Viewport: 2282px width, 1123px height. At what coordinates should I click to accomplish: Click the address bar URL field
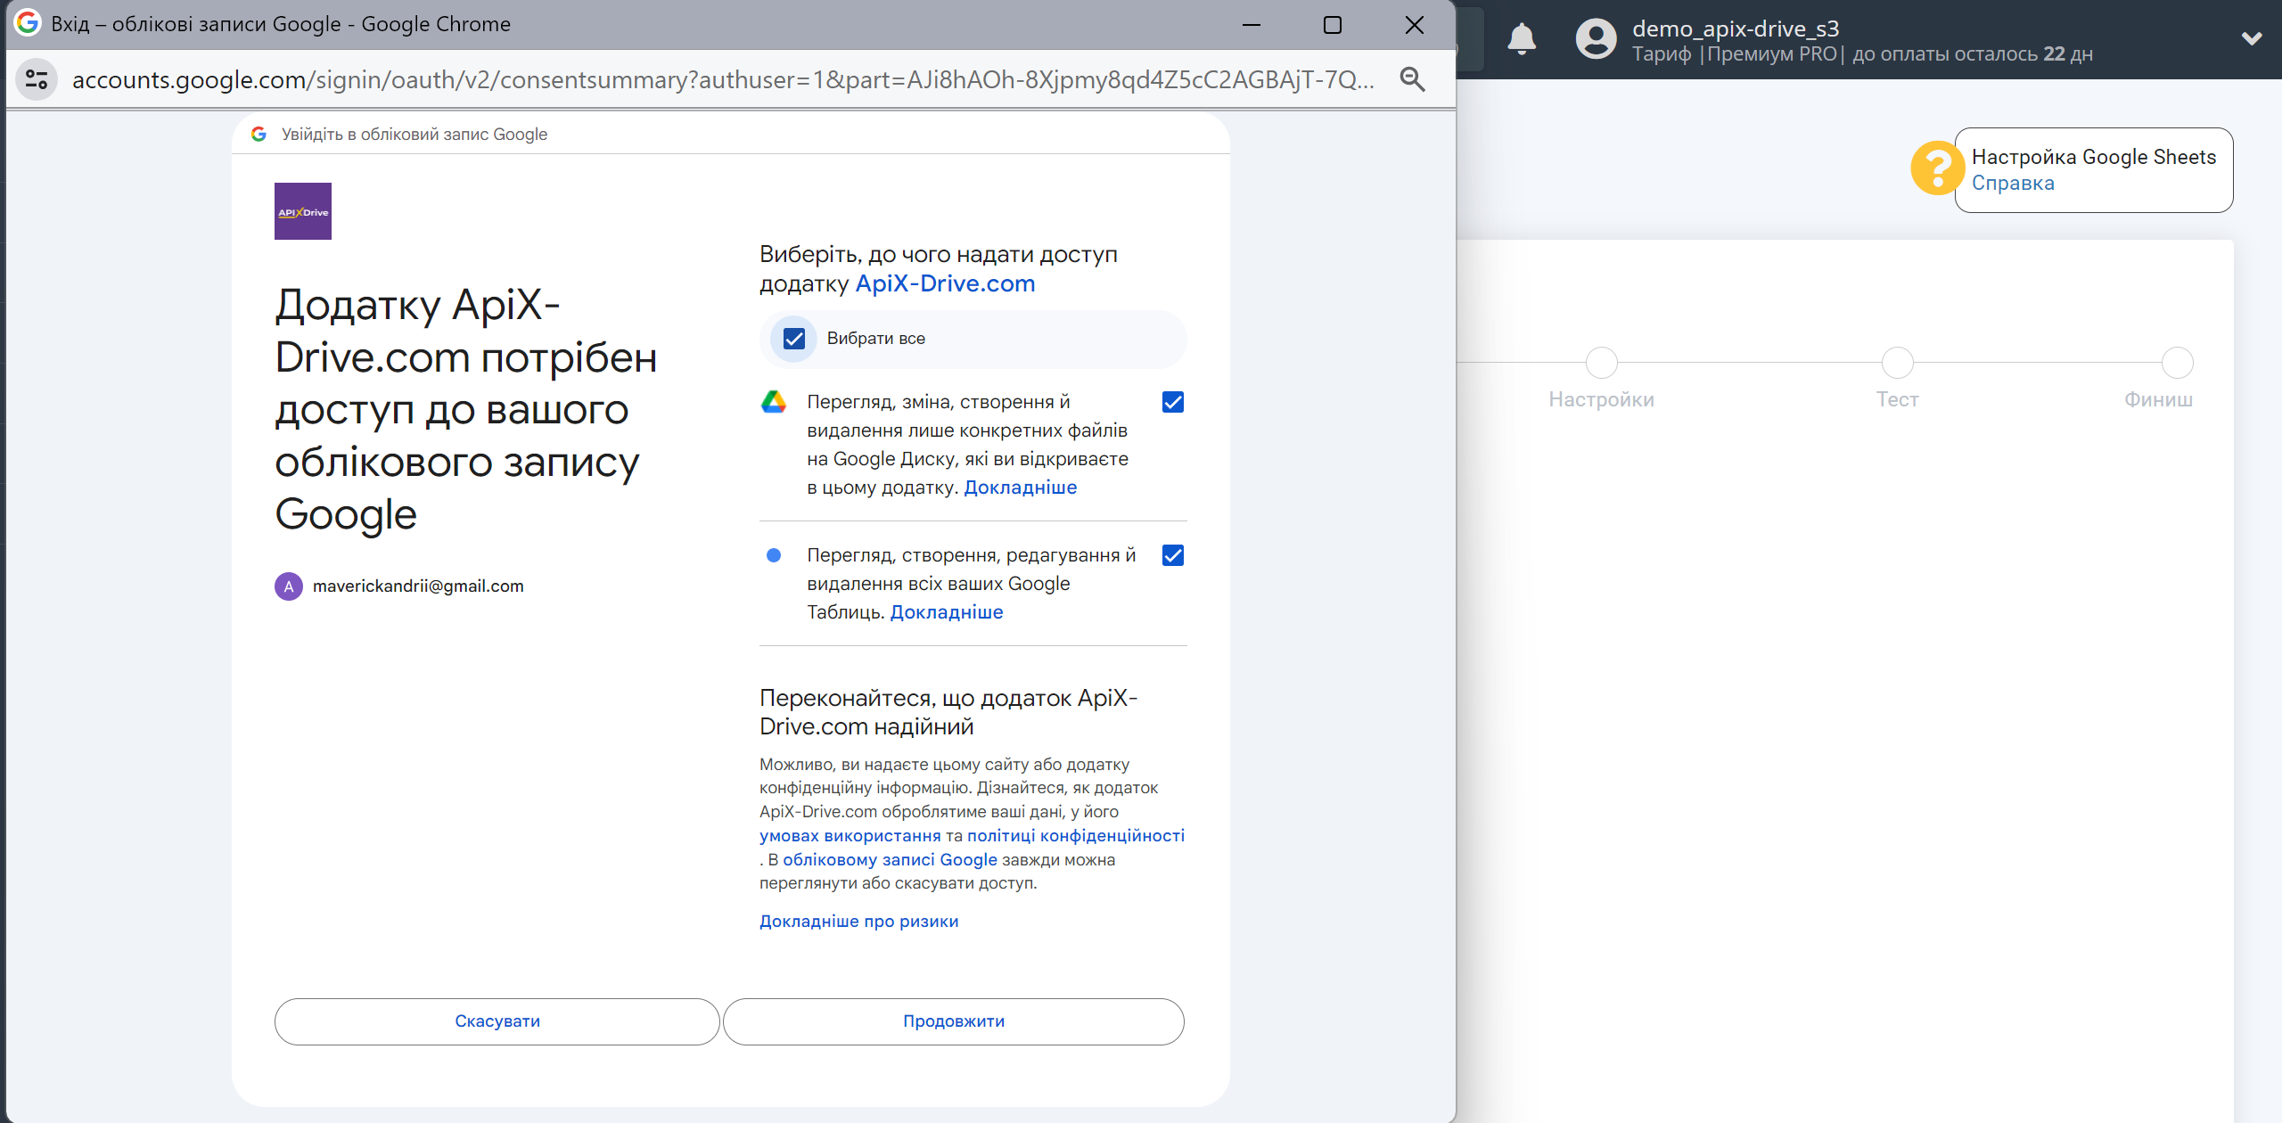pos(724,79)
